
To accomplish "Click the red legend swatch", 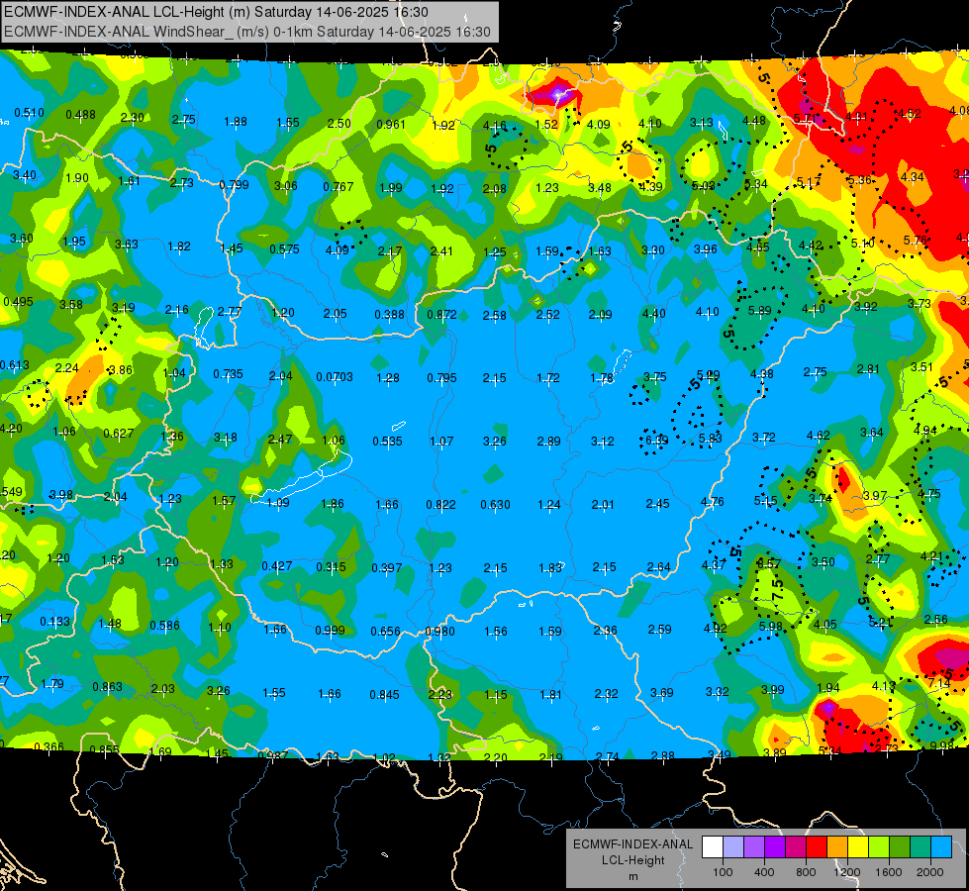I will tap(817, 847).
